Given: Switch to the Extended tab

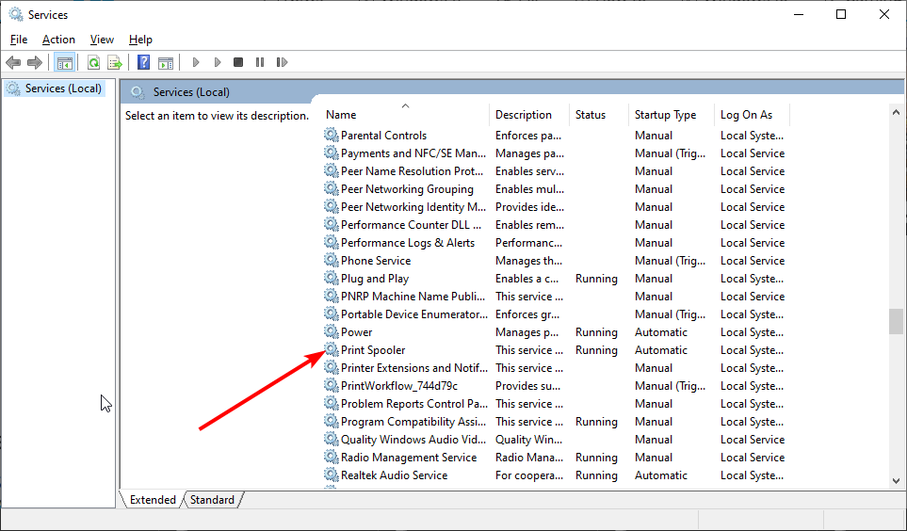Looking at the screenshot, I should [x=153, y=500].
